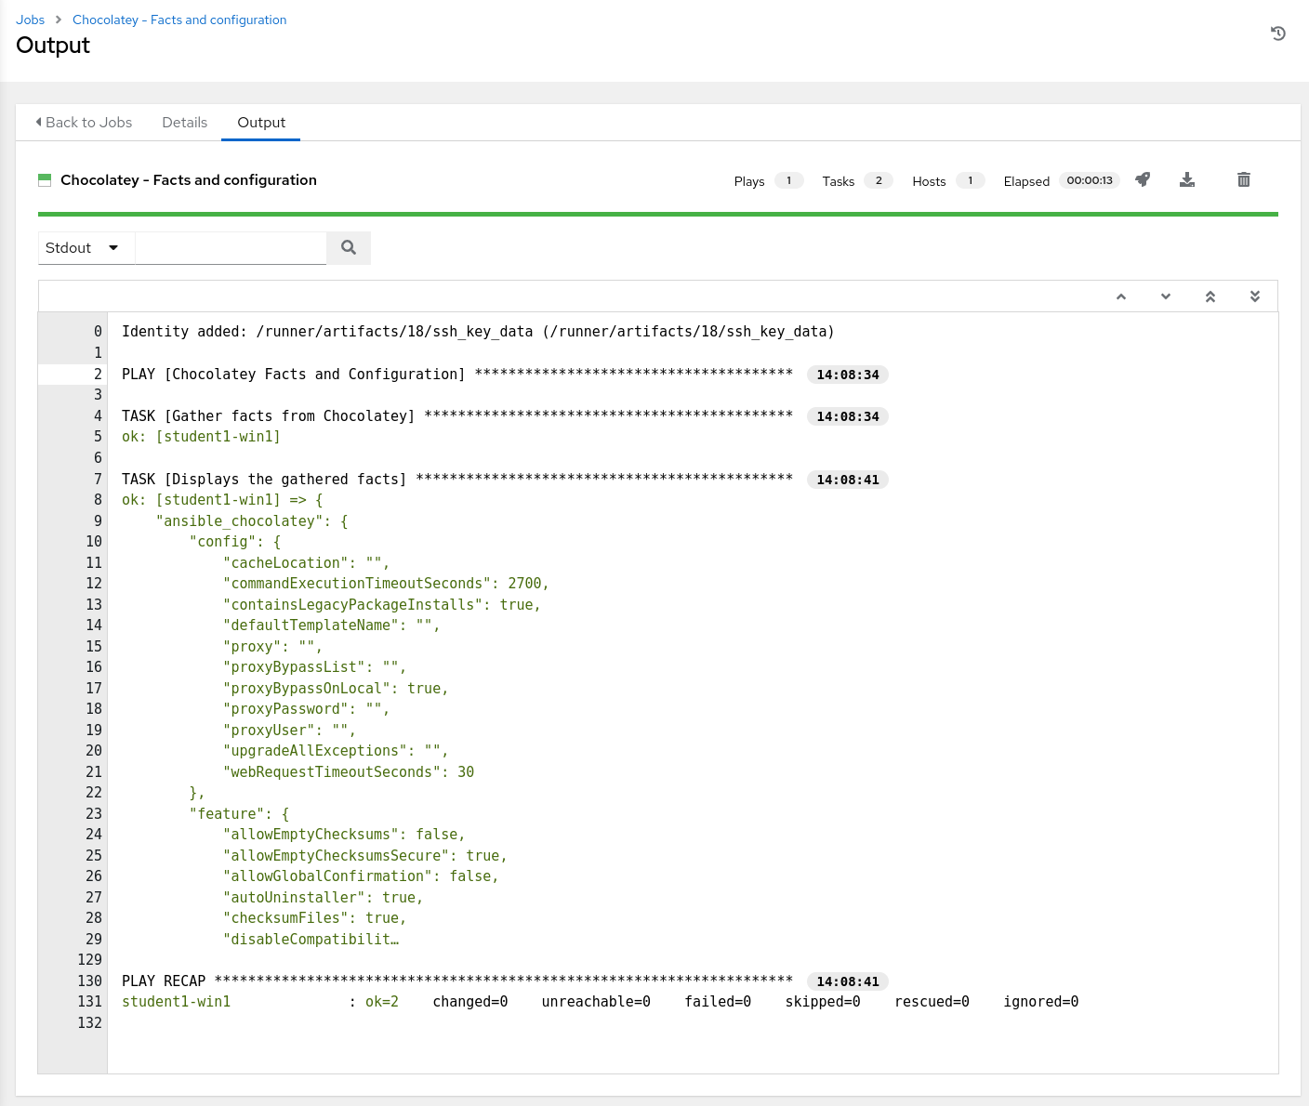Focus the output search input field
Screen dimensions: 1309x1106
(231, 247)
